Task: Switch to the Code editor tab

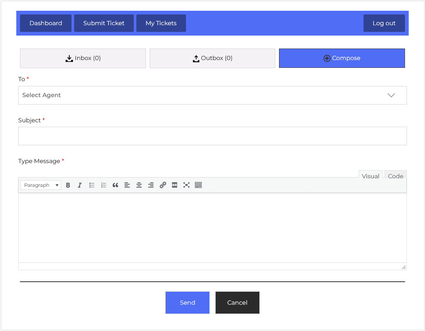Action: (395, 176)
